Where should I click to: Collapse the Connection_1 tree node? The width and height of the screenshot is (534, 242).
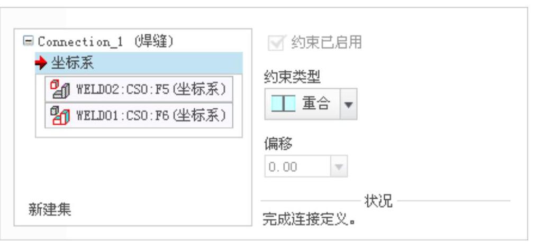[x=28, y=41]
